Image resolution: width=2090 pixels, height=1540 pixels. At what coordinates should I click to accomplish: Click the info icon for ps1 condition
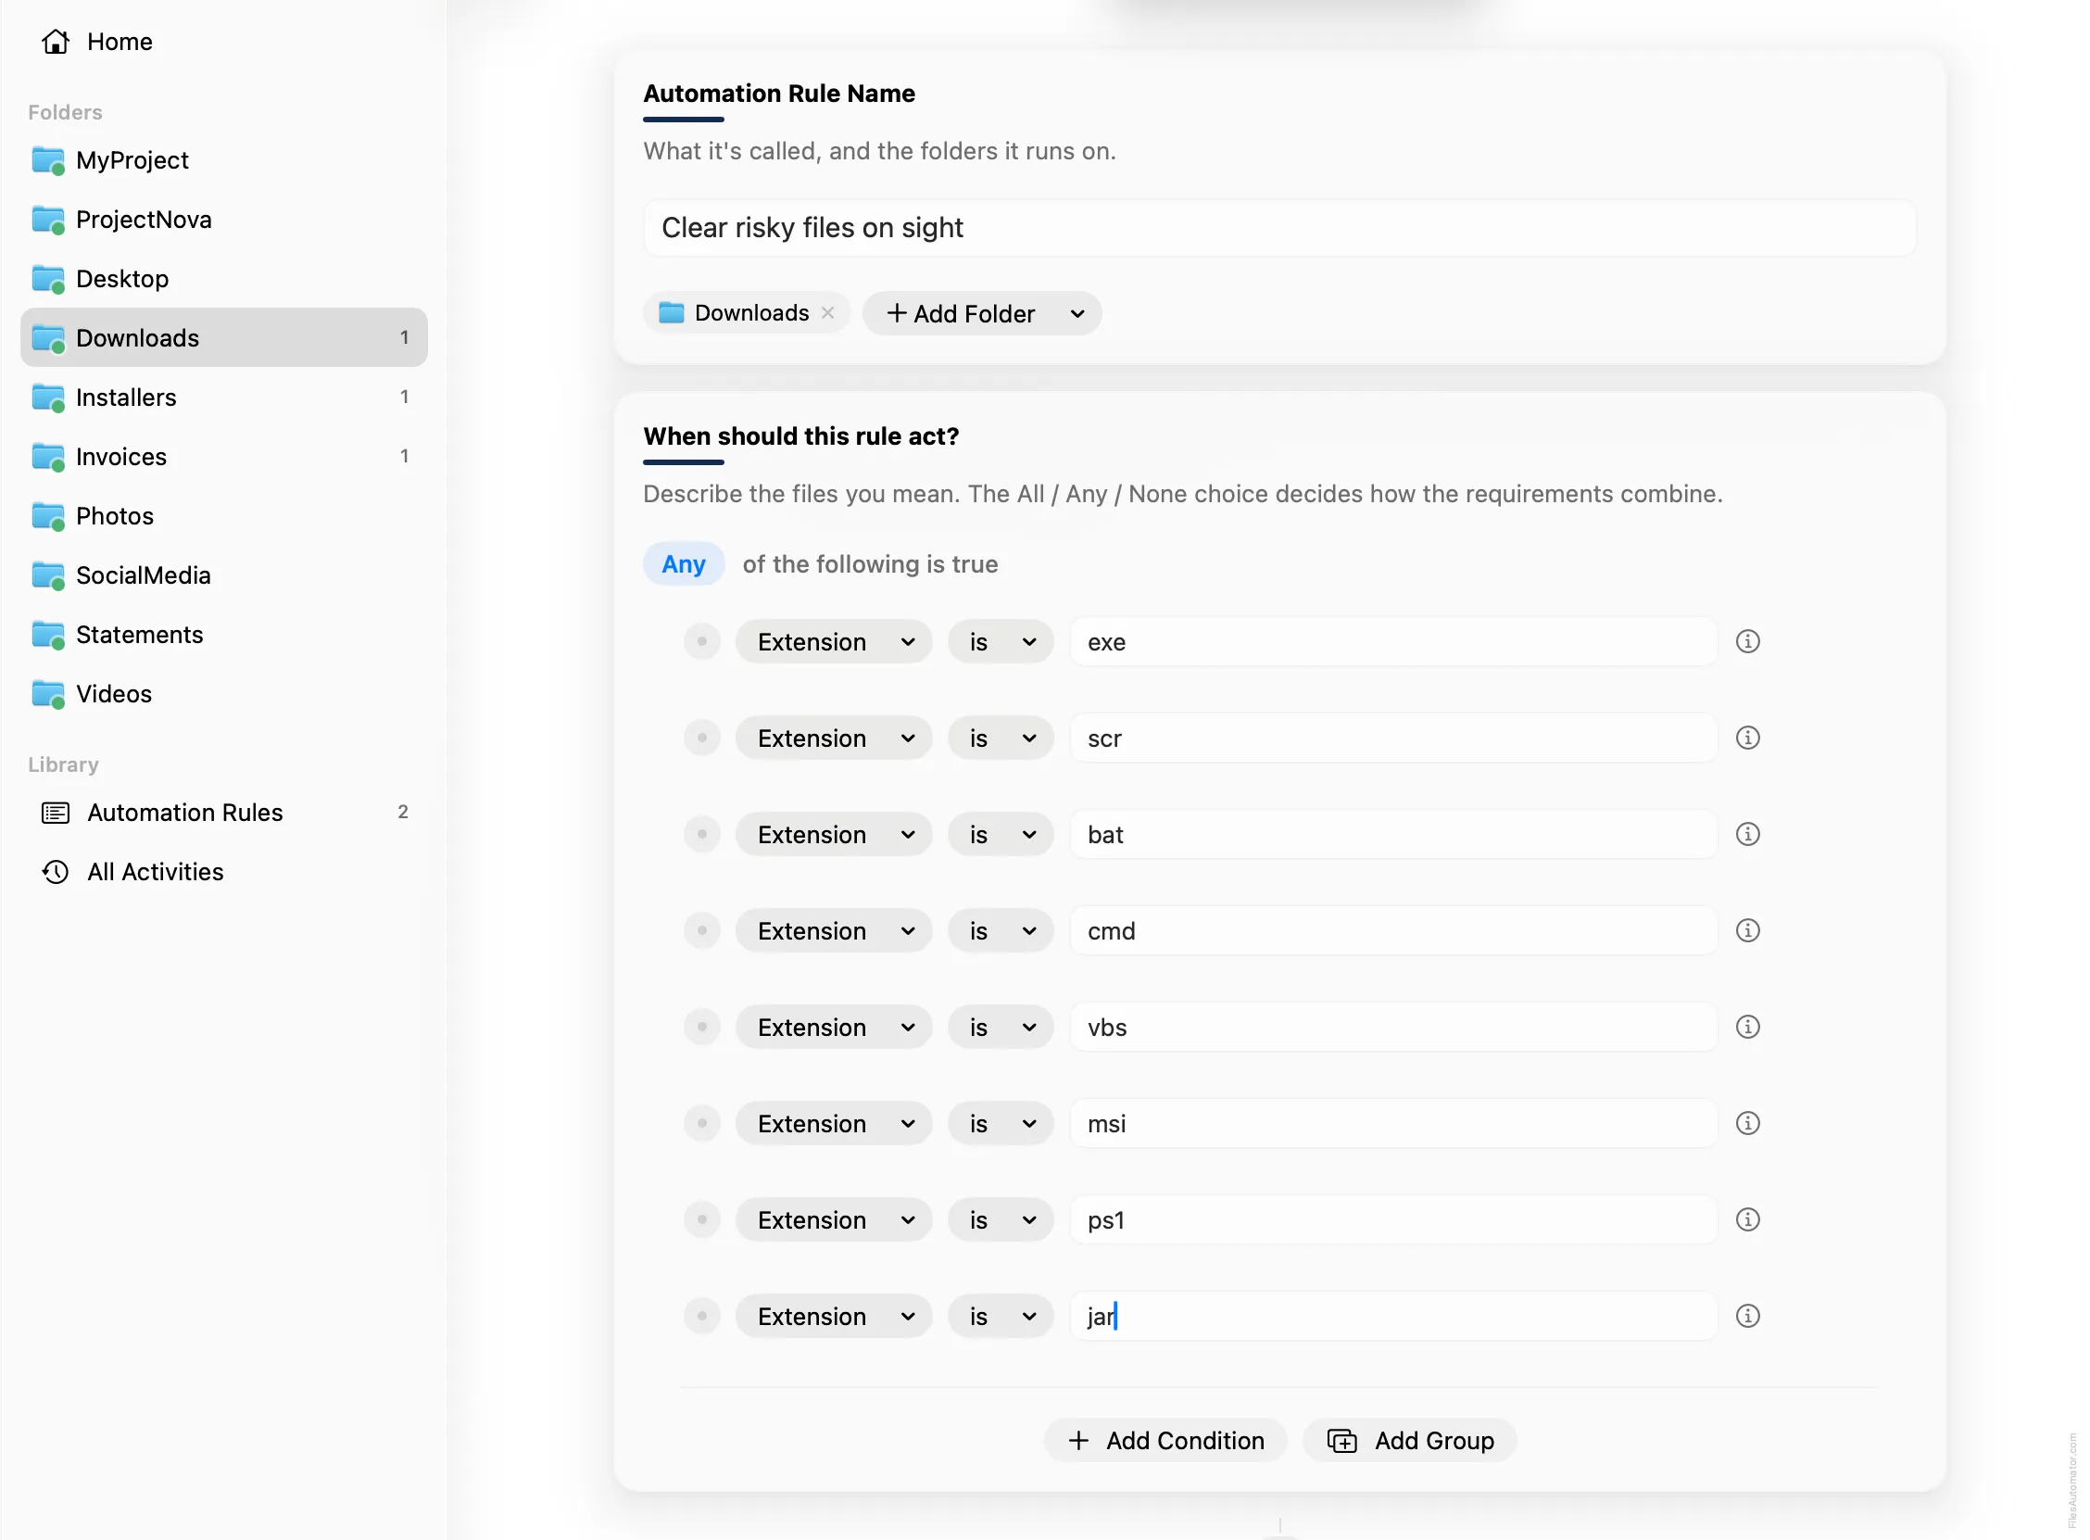tap(1747, 1219)
